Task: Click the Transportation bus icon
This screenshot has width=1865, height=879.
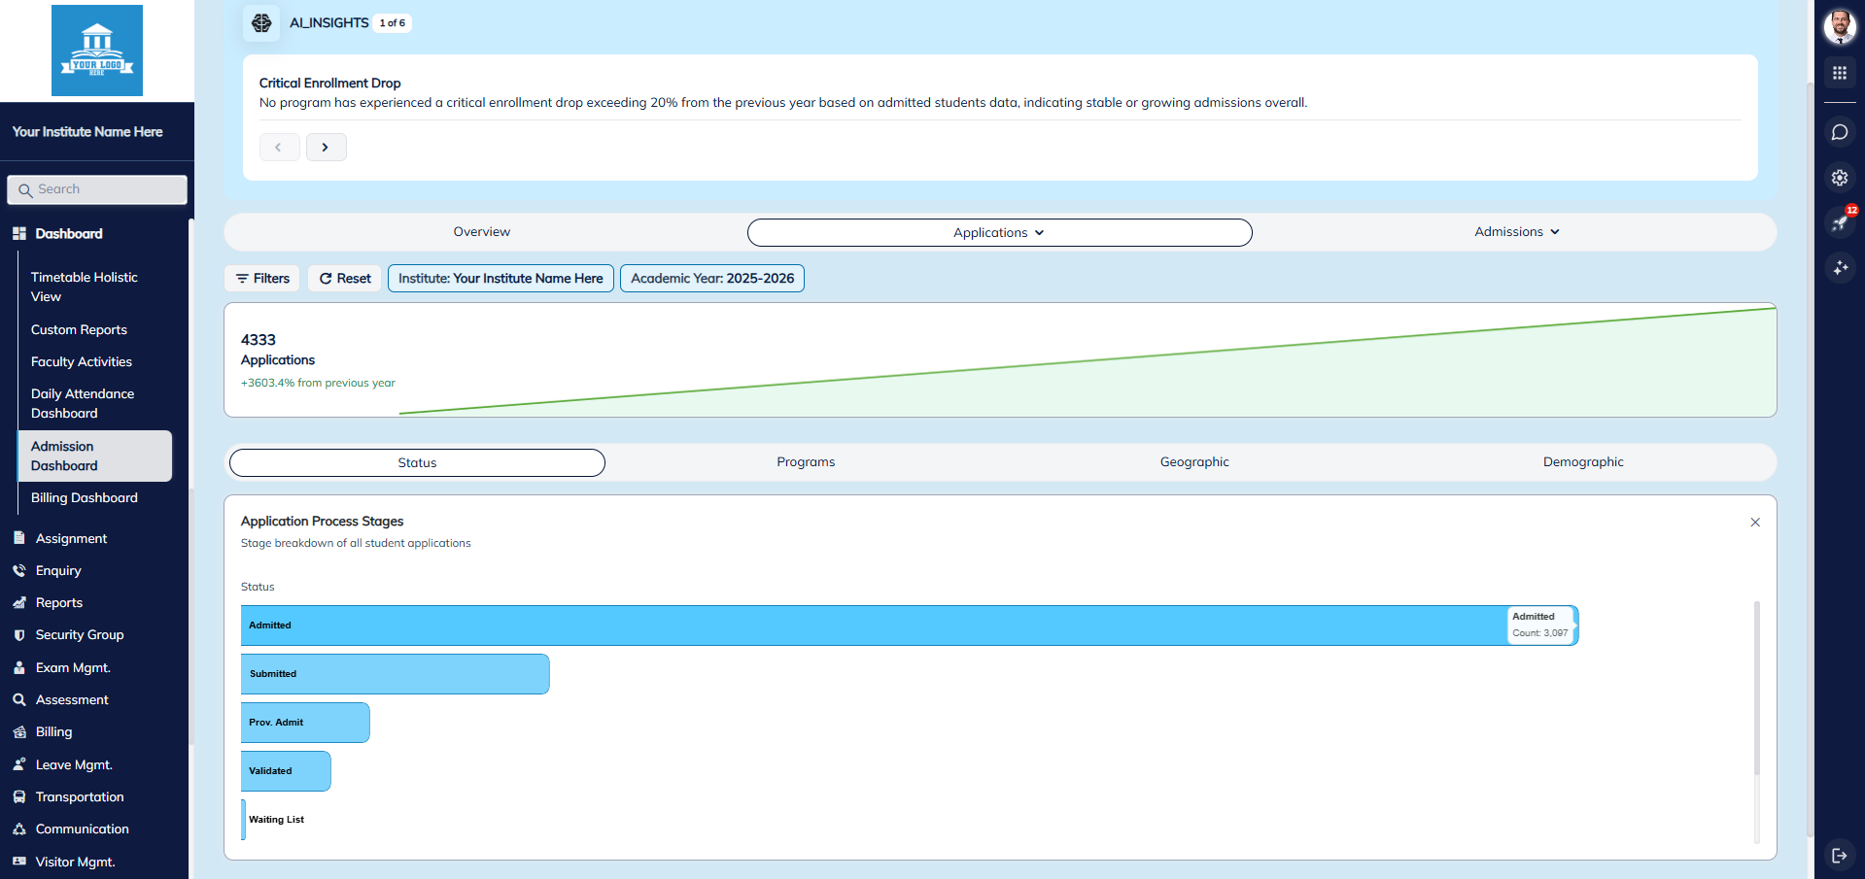Action: point(19,796)
